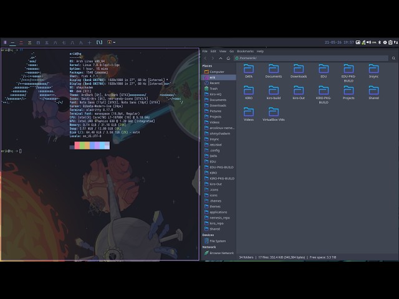Open the KIRO-PKG-BUILD folder in main pane
The height and width of the screenshot is (299, 399).
pos(324,95)
